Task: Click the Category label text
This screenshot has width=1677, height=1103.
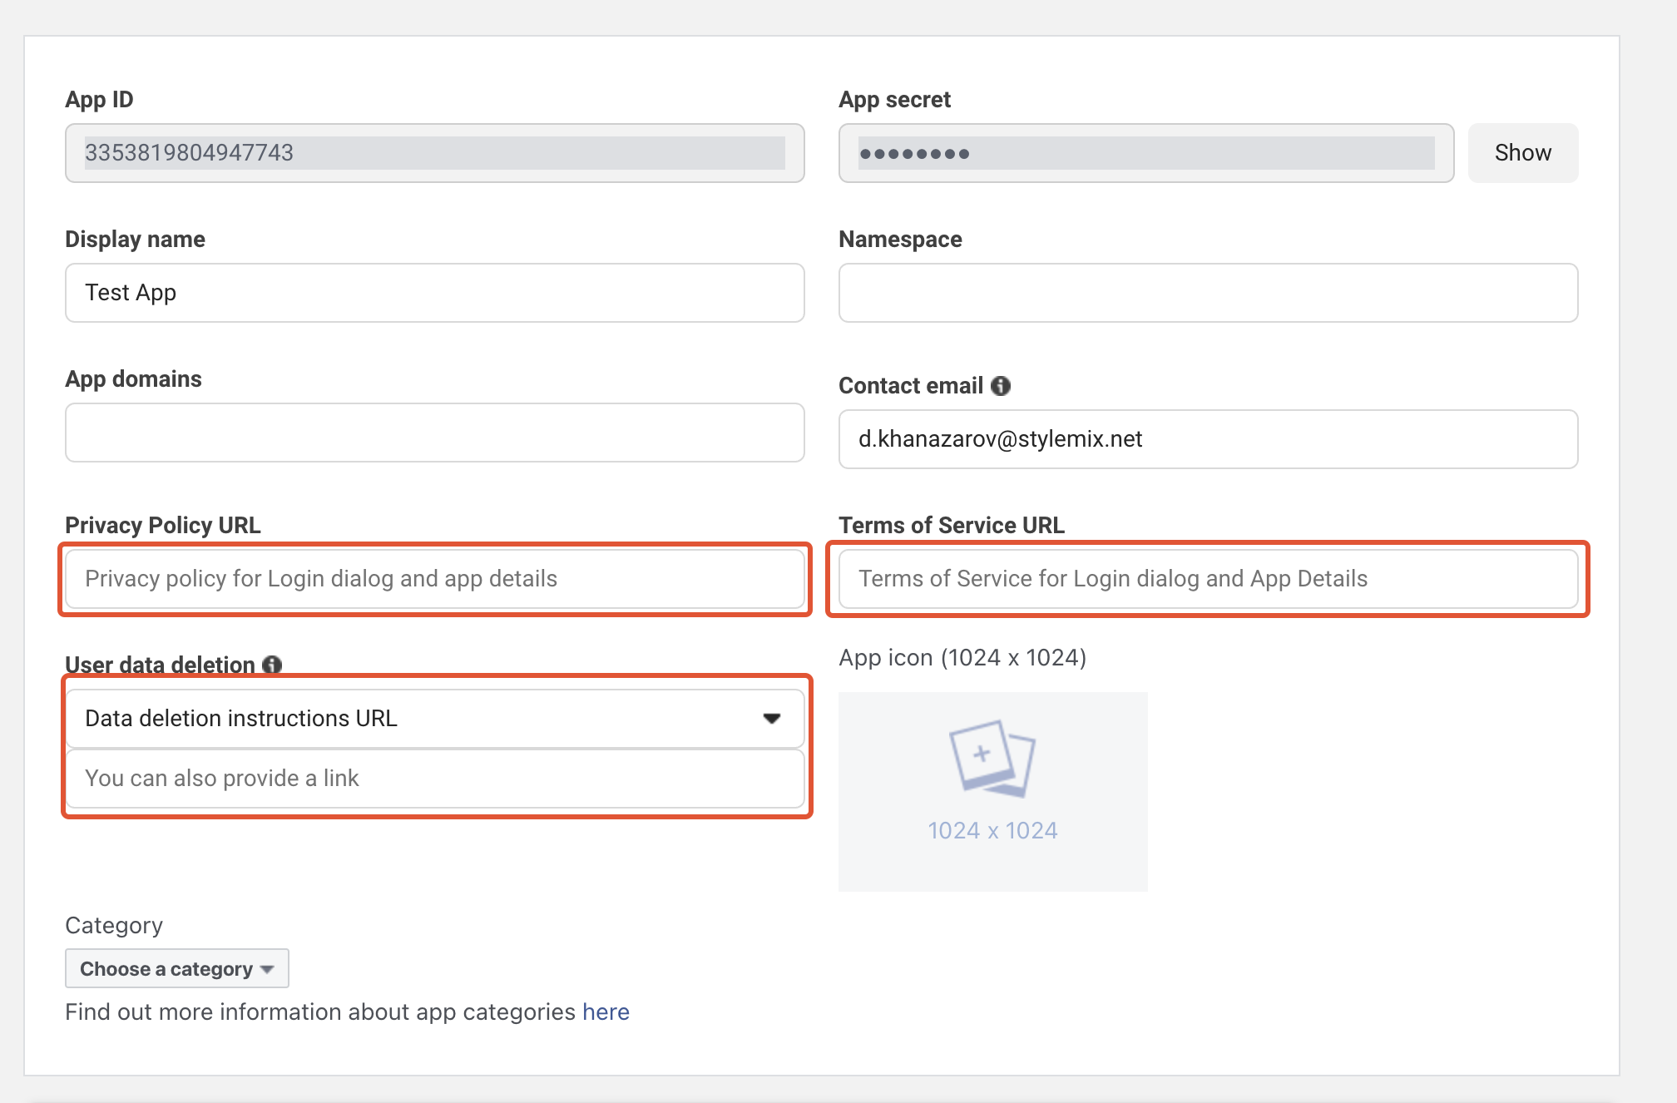Action: coord(114,926)
